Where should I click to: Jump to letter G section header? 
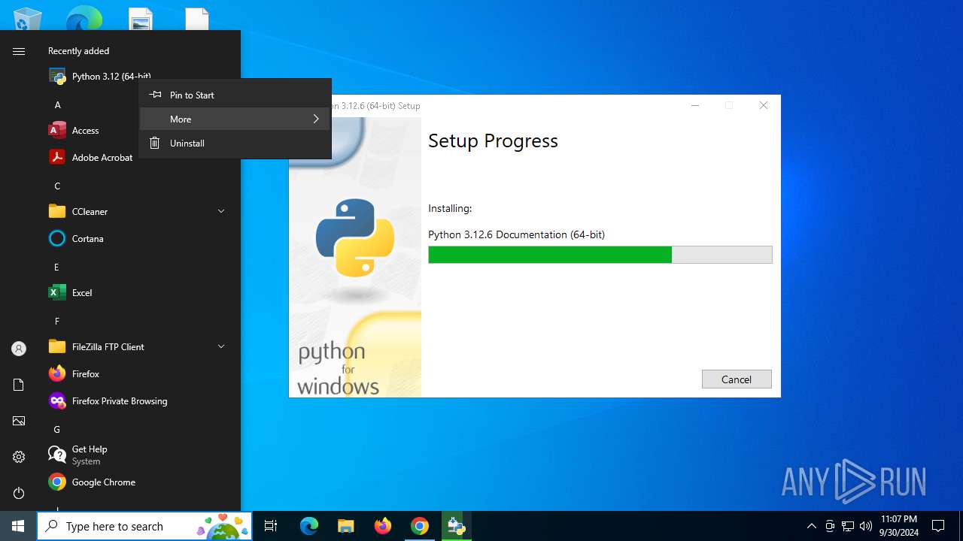[x=56, y=430]
